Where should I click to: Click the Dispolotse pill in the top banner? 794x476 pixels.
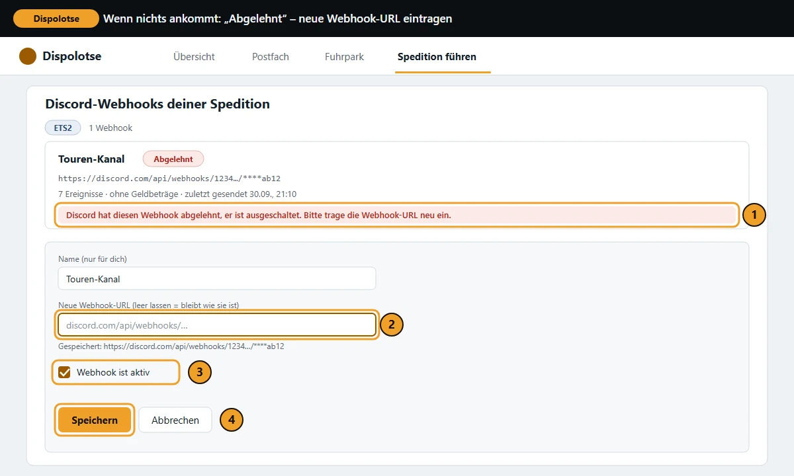coord(56,19)
